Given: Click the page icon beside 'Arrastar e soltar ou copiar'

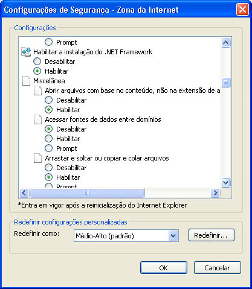Looking at the screenshot, I should click(37, 158).
